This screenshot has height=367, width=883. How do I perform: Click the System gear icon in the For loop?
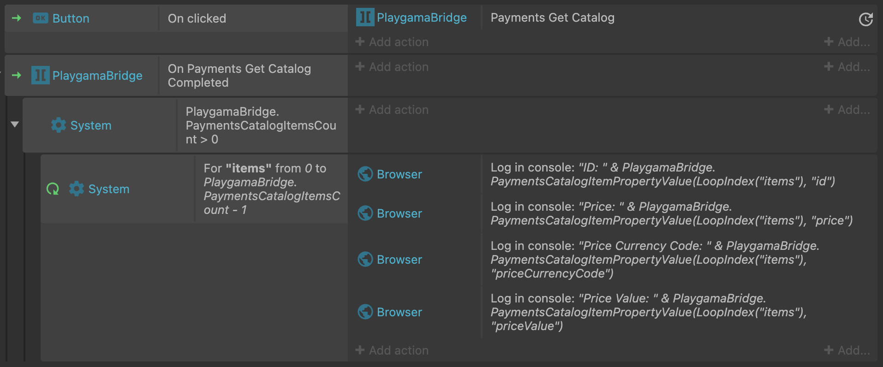tap(77, 189)
